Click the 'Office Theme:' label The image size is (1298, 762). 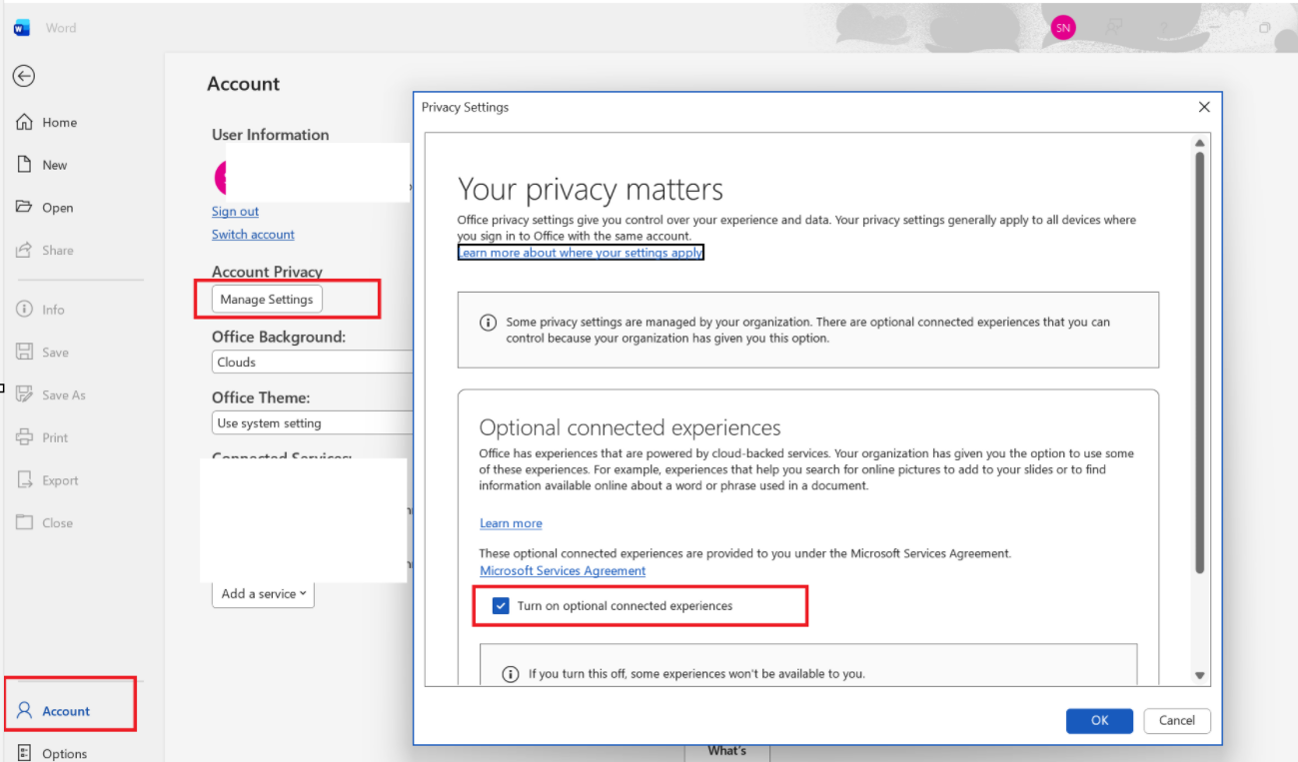point(261,397)
